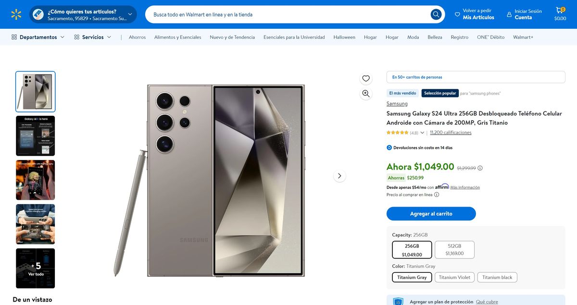Open the 11,200 calificaciones link
577x305 pixels.
(x=451, y=133)
